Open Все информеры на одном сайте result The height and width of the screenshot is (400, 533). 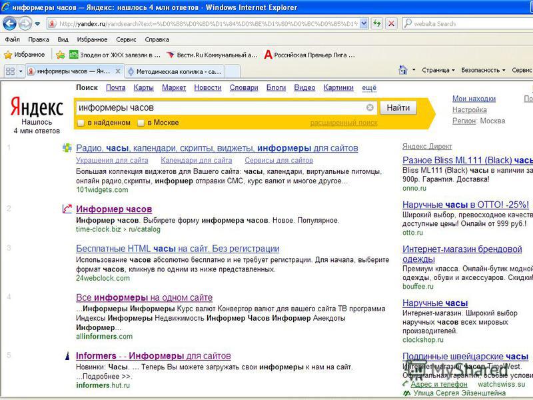[144, 297]
